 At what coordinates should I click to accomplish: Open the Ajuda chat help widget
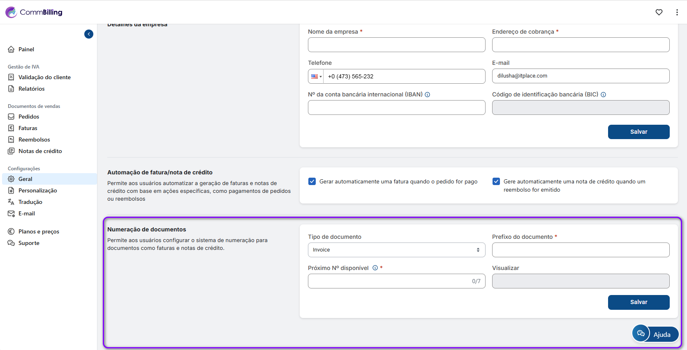coord(655,334)
